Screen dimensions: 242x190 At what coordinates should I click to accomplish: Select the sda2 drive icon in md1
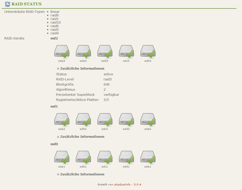(62, 120)
